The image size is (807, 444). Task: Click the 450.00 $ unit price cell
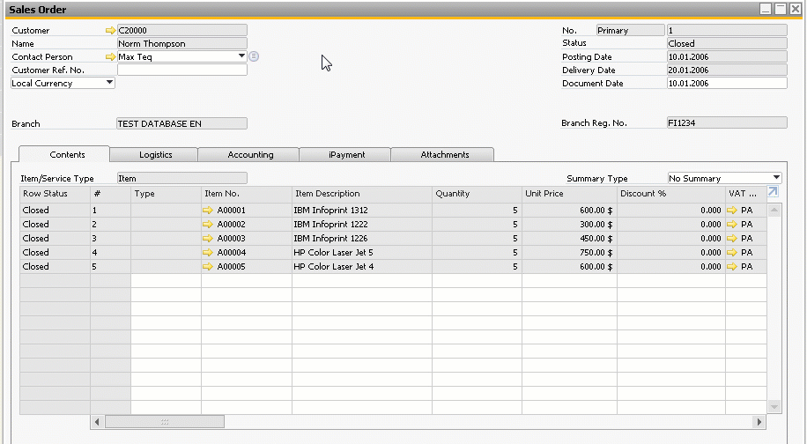(570, 238)
